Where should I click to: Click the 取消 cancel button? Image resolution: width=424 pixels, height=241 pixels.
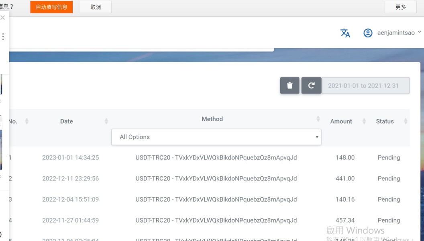pyautogui.click(x=96, y=7)
